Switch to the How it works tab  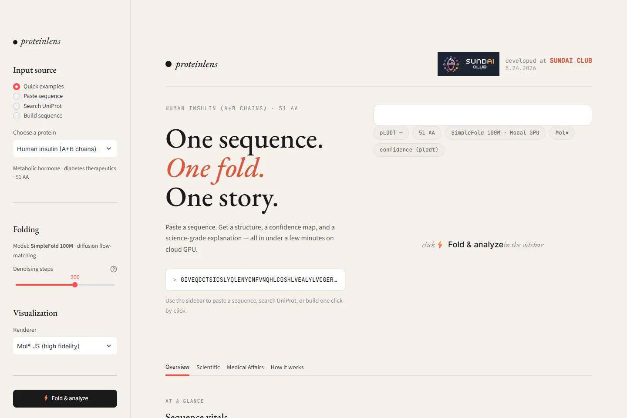click(287, 367)
